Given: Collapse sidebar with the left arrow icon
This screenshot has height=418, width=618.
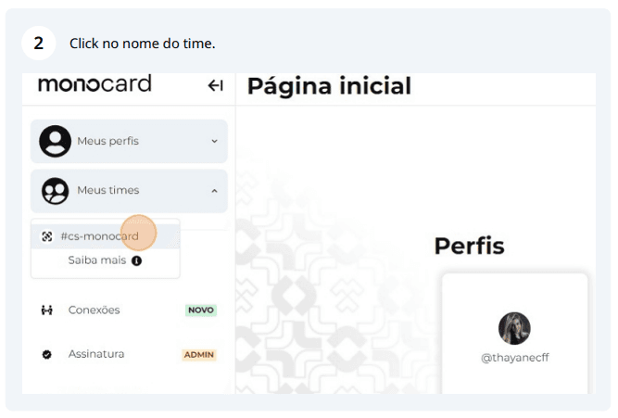Looking at the screenshot, I should [x=215, y=85].
